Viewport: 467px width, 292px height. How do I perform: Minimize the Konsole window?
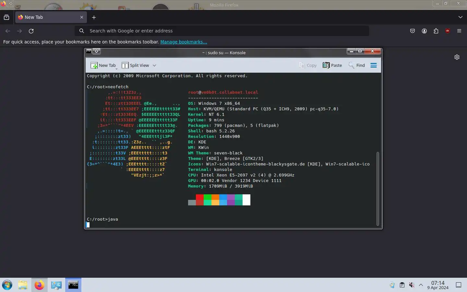coord(351,51)
